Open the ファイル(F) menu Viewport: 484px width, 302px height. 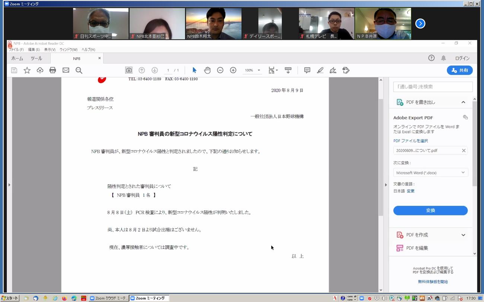coord(16,49)
